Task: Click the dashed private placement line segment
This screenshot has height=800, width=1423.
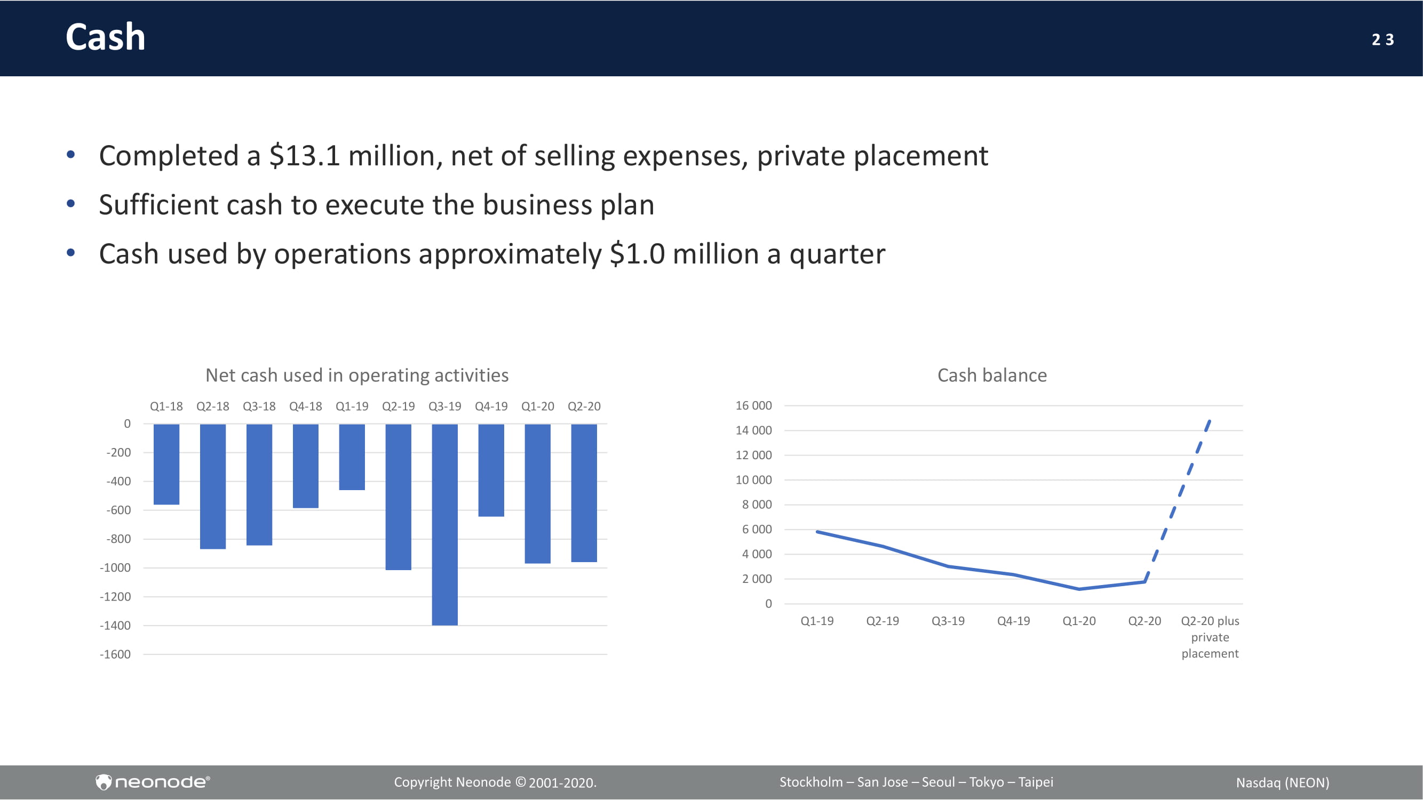Action: pos(1177,501)
